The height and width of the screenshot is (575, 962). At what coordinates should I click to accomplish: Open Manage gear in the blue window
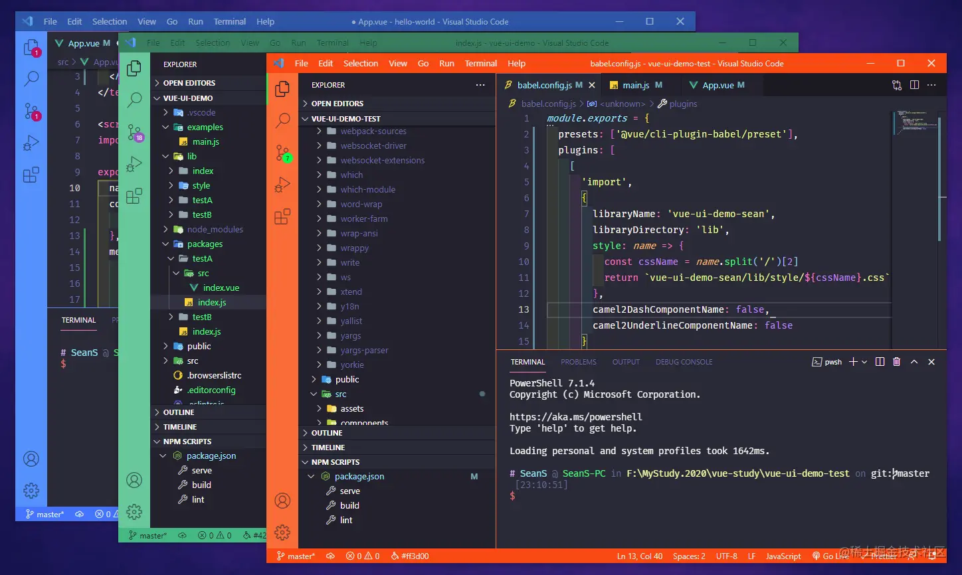pos(31,491)
